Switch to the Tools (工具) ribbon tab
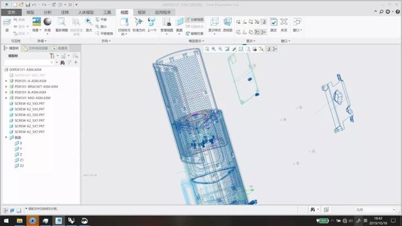 click(107, 13)
